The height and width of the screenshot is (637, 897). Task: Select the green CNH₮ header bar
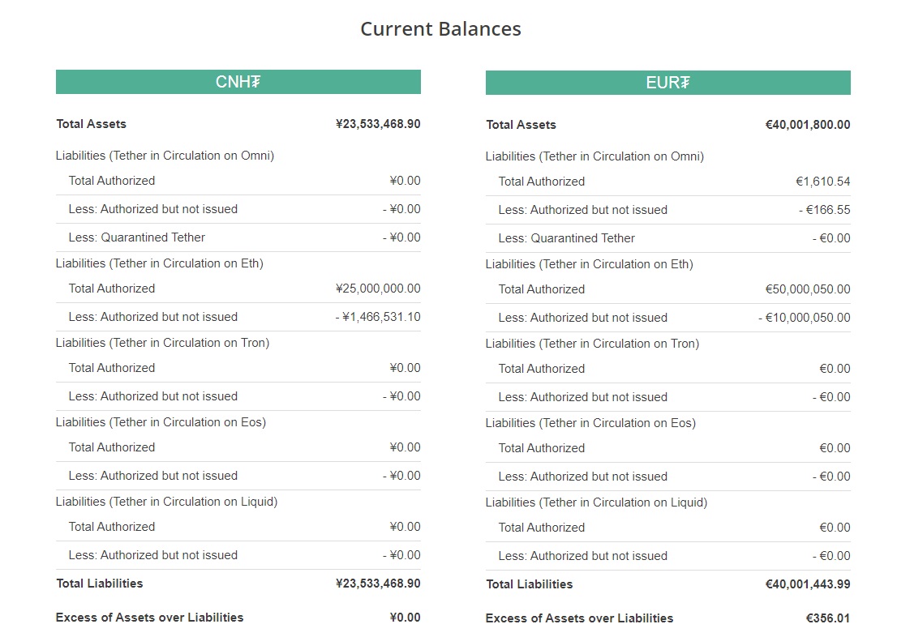238,82
